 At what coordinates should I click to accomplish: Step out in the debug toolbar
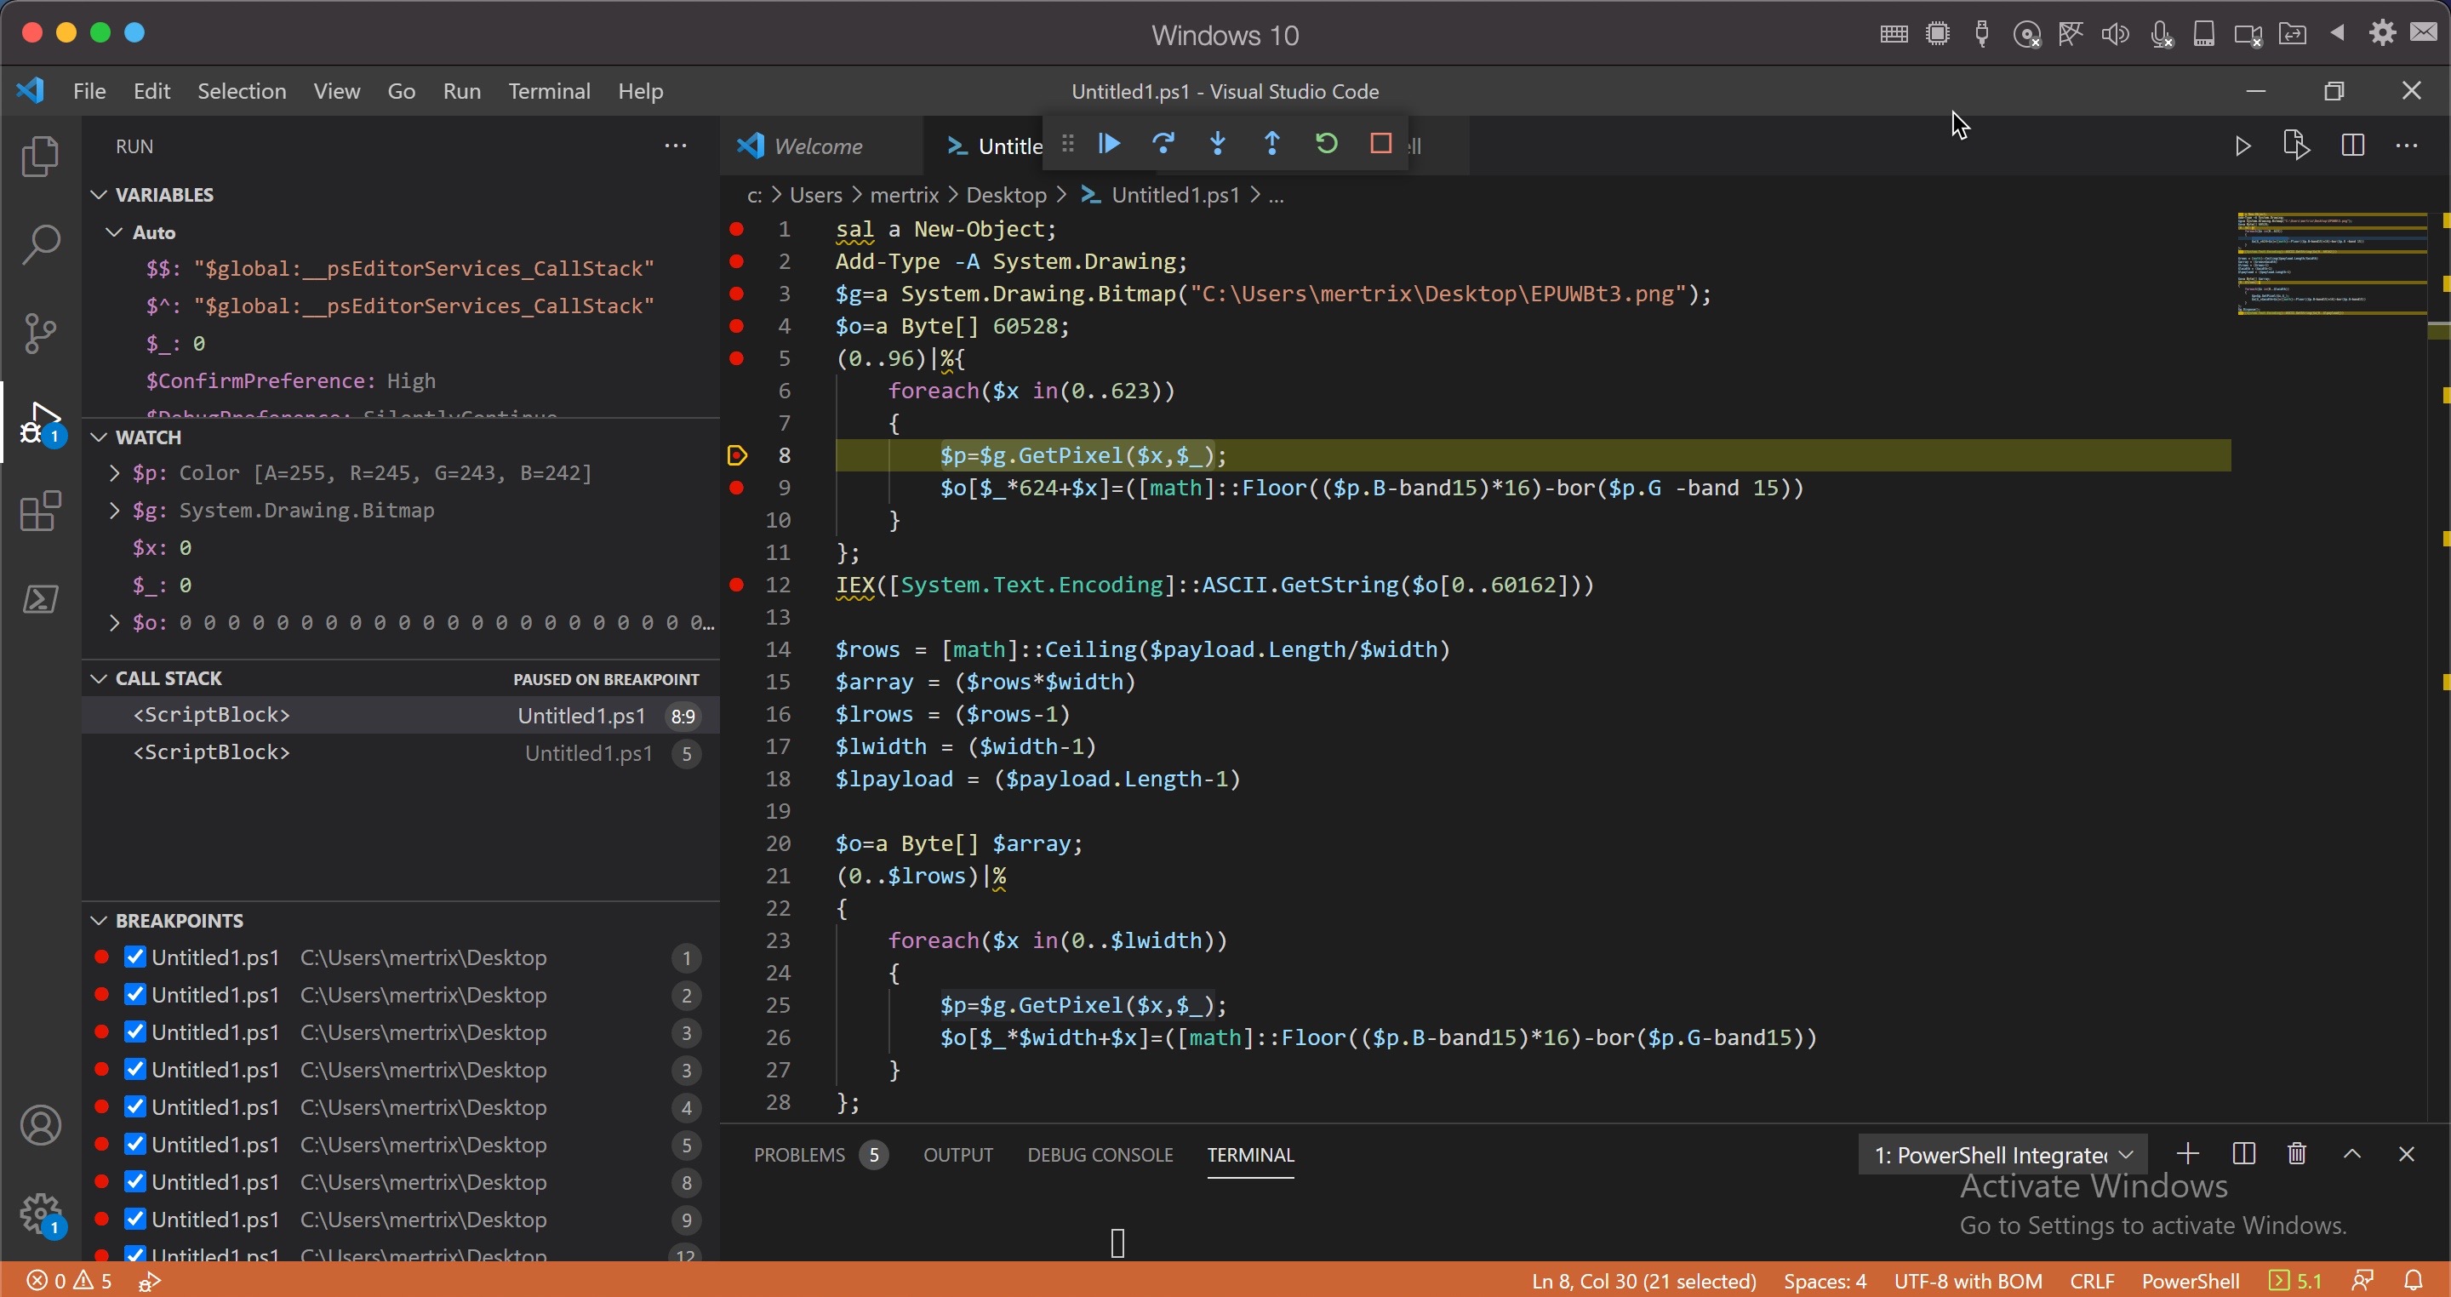point(1271,144)
